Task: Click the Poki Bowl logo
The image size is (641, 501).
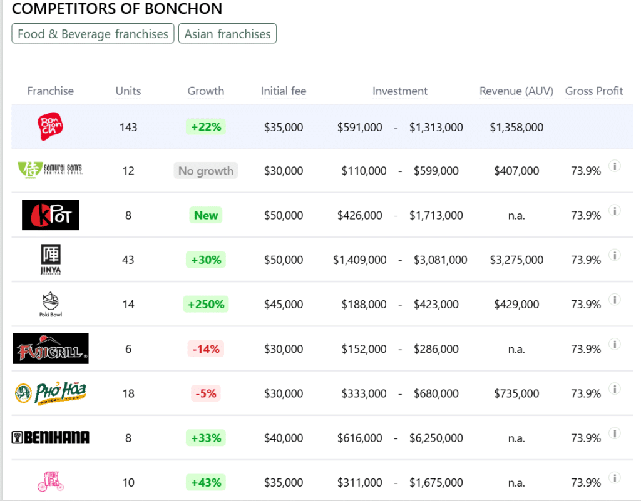Action: [x=51, y=304]
